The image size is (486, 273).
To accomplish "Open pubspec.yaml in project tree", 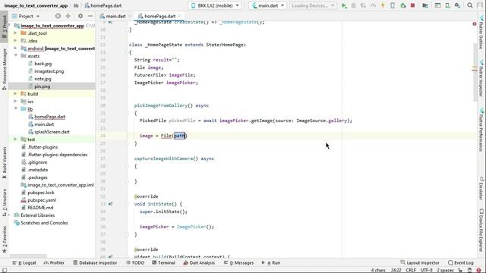I will pos(42,200).
